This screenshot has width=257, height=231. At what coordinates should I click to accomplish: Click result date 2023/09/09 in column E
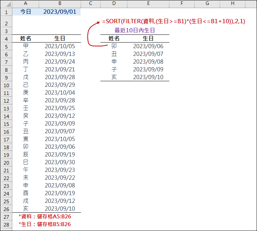[148, 69]
